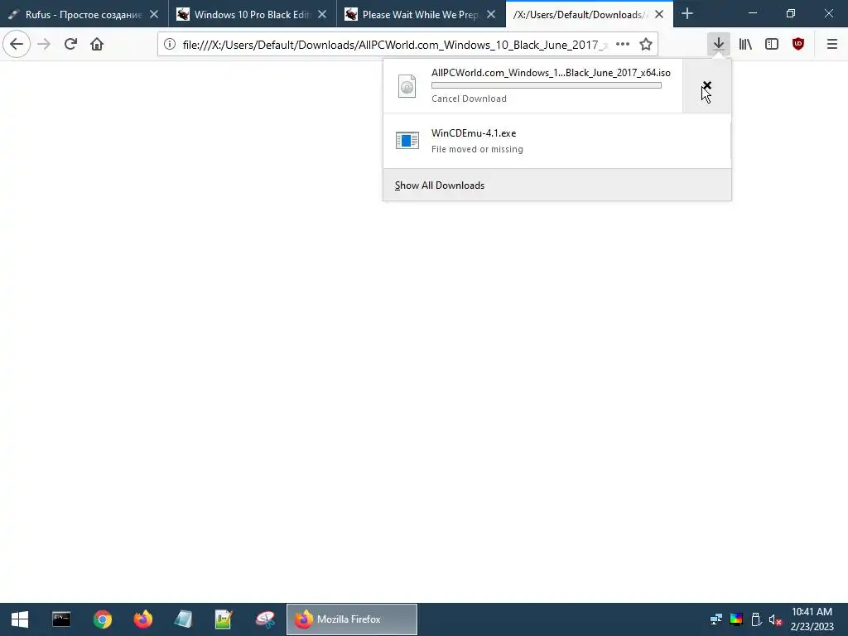Select the AllPCWorld ISO download entry name
Viewport: 848px width, 636px height.
tap(551, 73)
